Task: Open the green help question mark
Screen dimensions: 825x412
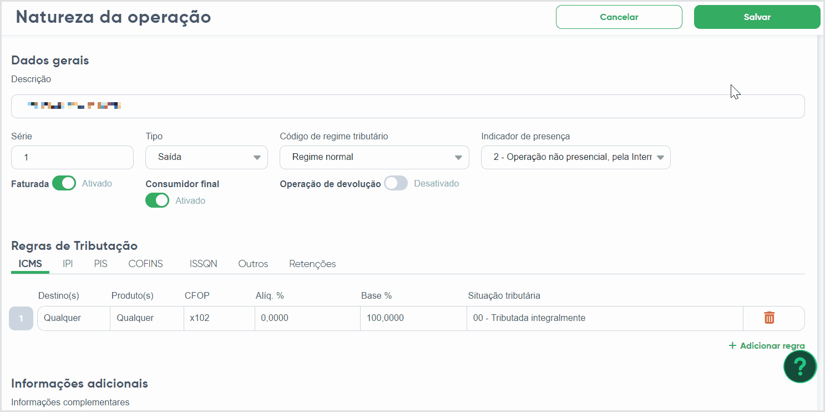Action: tap(800, 366)
